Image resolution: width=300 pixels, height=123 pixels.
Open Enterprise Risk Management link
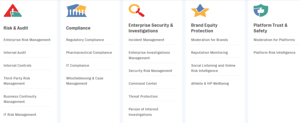27,40
